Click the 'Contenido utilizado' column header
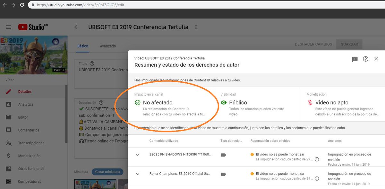The height and width of the screenshot is (189, 385). (x=164, y=141)
